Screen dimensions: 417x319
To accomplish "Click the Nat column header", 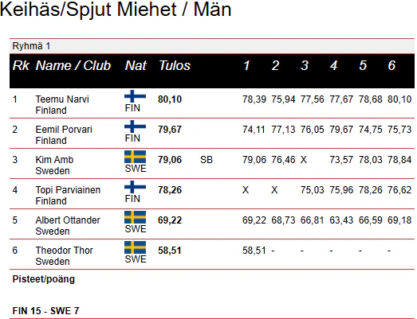I will (x=136, y=65).
